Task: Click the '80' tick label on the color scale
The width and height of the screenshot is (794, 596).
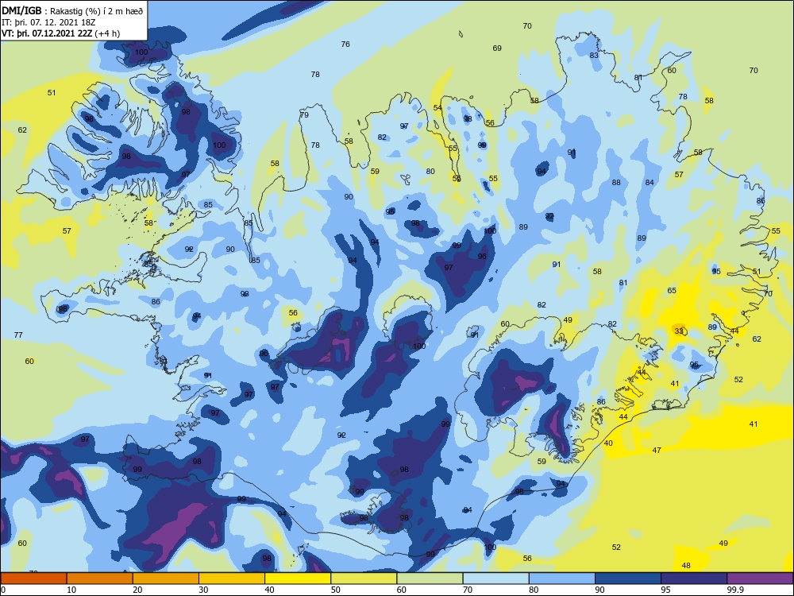Action: (534, 590)
